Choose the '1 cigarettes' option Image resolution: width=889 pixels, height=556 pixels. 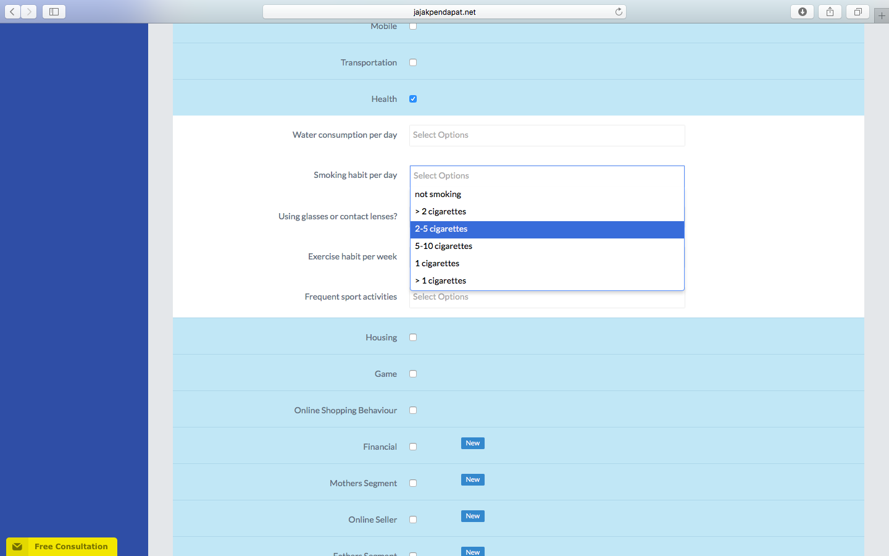547,263
